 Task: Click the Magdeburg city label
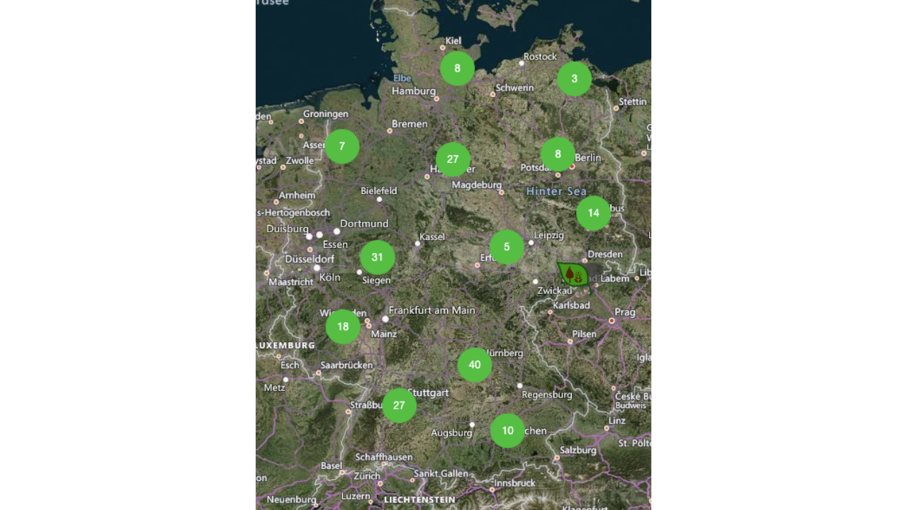point(476,185)
